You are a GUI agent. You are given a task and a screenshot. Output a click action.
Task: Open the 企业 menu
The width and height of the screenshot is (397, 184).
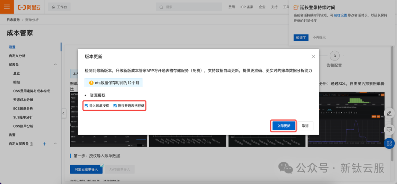click(262, 7)
